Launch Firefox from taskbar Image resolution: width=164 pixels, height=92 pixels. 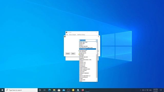click(x=83, y=90)
